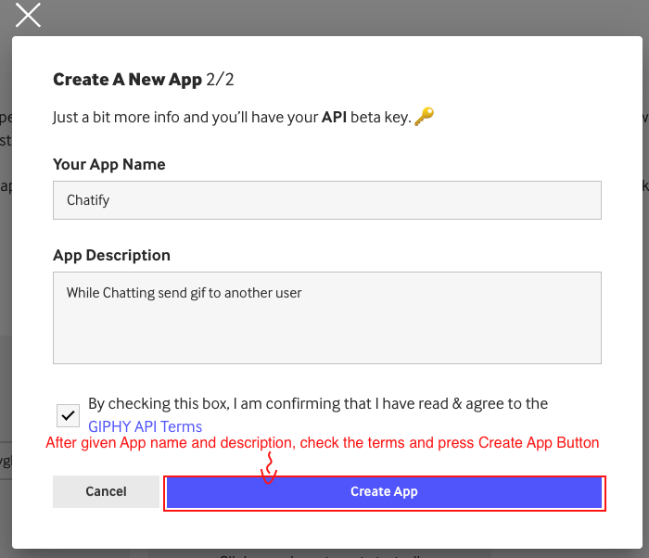Click the golden key emoji icon
This screenshot has width=649, height=558.
point(425,117)
